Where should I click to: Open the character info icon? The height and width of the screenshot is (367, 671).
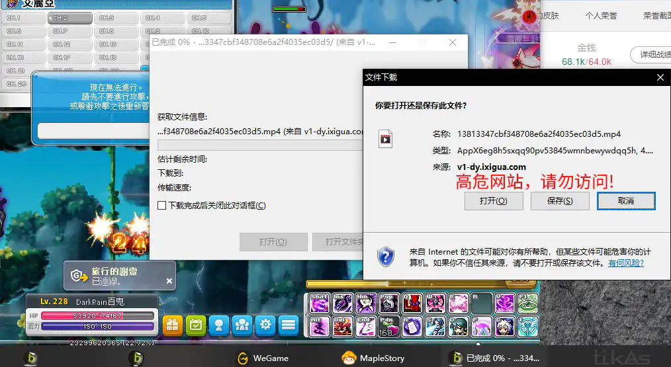[218, 325]
